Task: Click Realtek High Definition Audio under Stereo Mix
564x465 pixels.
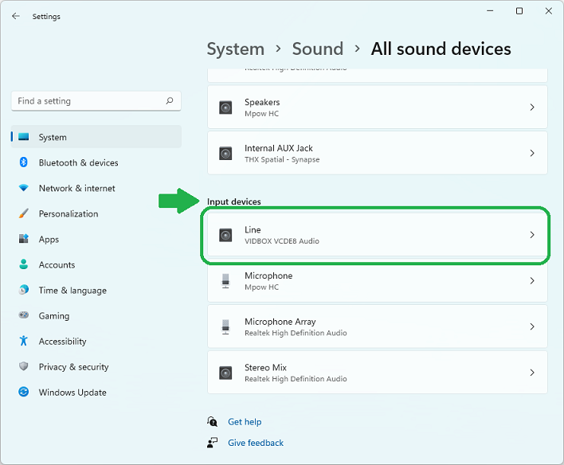Action: [296, 379]
